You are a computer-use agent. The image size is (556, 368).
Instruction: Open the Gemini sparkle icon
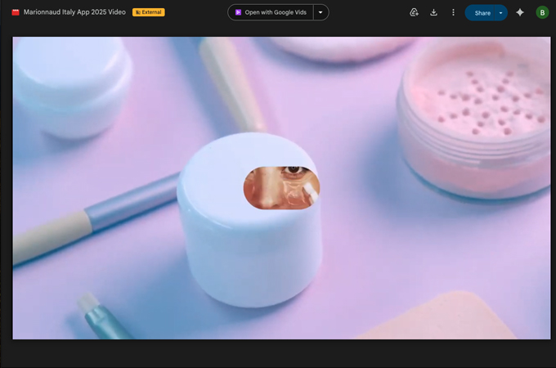pos(520,12)
